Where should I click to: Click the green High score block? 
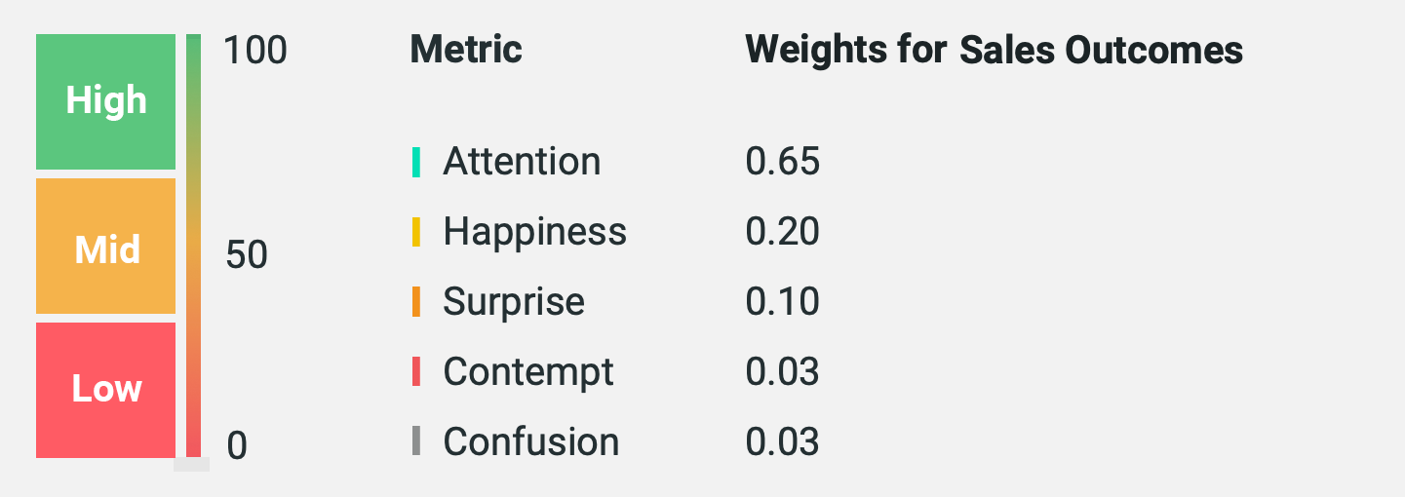tap(105, 101)
